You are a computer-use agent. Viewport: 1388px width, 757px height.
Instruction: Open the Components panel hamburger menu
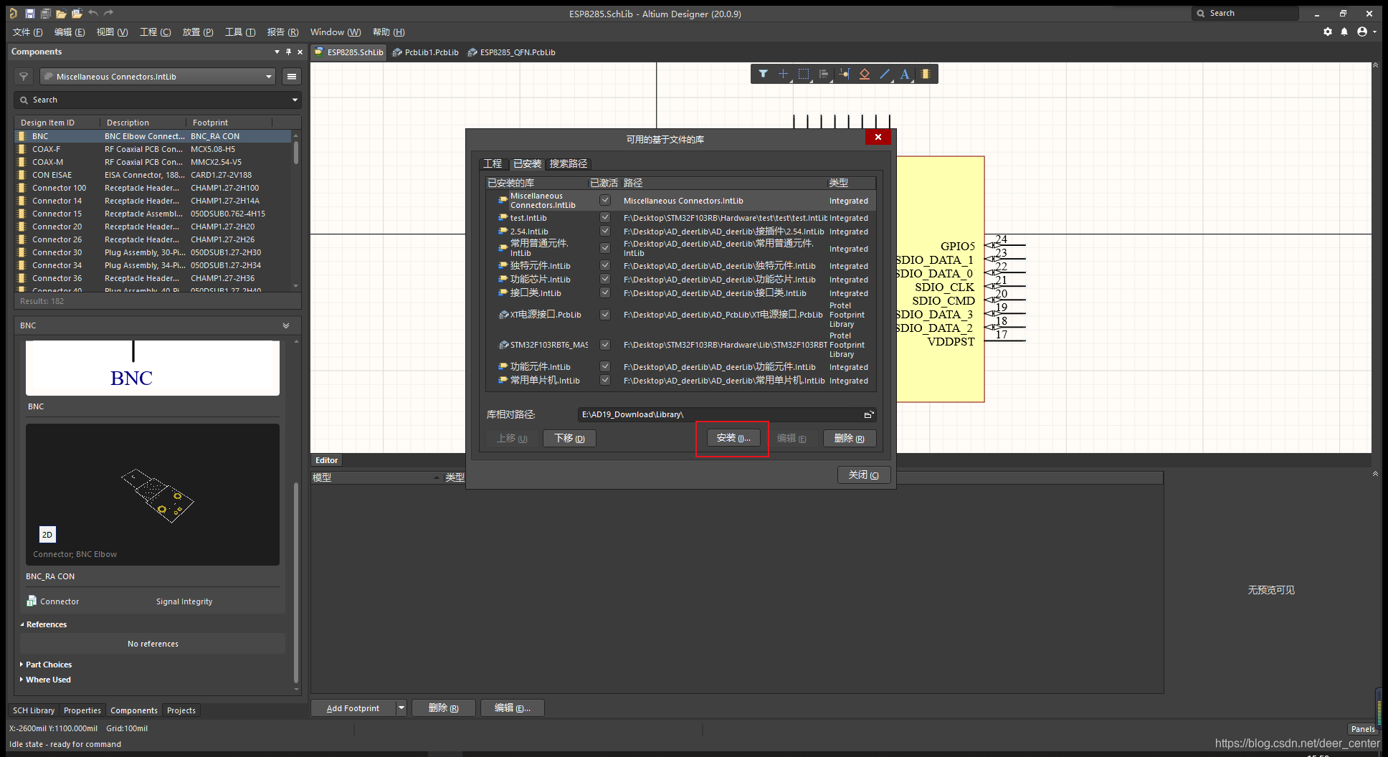(291, 77)
